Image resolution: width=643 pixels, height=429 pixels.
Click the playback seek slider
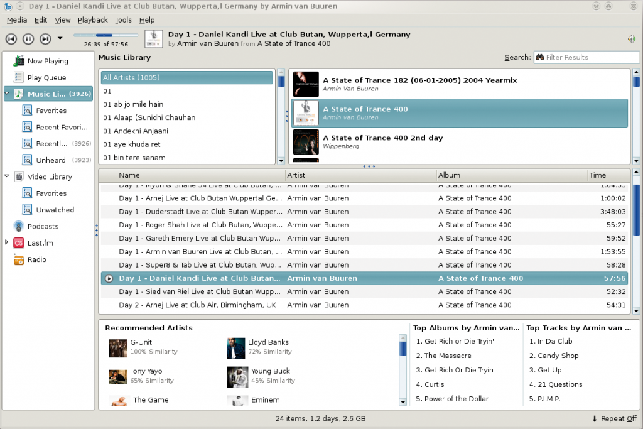coord(105,35)
